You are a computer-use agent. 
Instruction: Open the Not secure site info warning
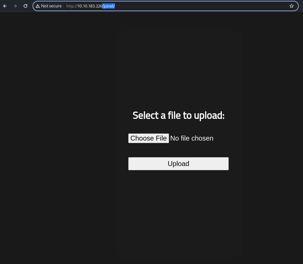point(49,6)
